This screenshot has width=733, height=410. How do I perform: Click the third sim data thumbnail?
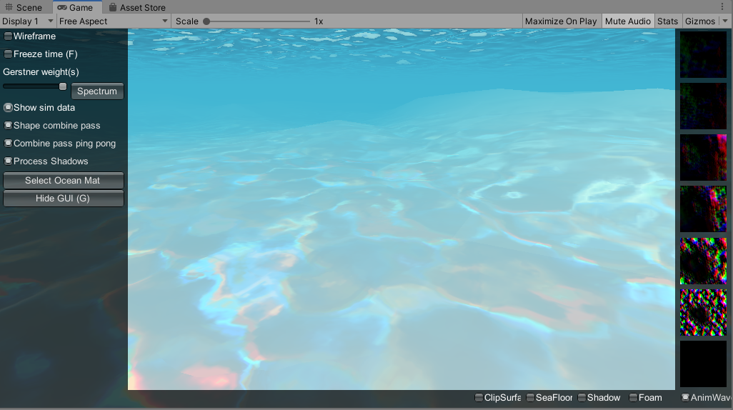[703, 158]
